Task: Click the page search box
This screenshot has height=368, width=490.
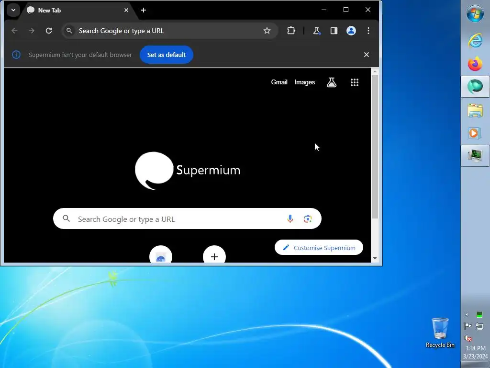Action: coord(187,218)
